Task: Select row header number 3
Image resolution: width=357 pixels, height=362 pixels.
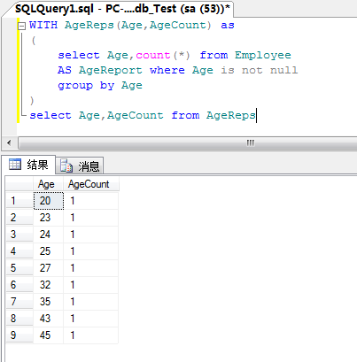Action: 19,235
